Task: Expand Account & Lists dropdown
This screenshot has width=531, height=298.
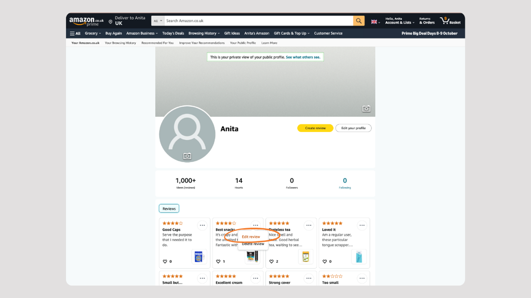Action: pyautogui.click(x=400, y=21)
